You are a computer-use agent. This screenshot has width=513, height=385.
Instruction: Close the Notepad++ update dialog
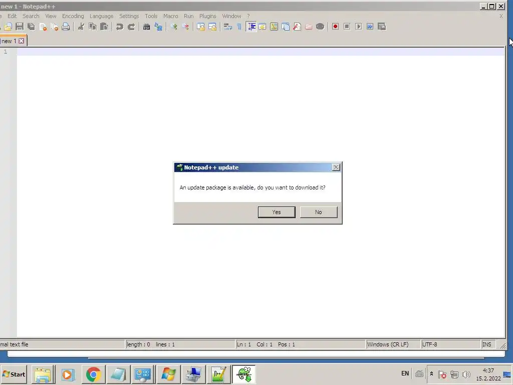[x=336, y=167]
